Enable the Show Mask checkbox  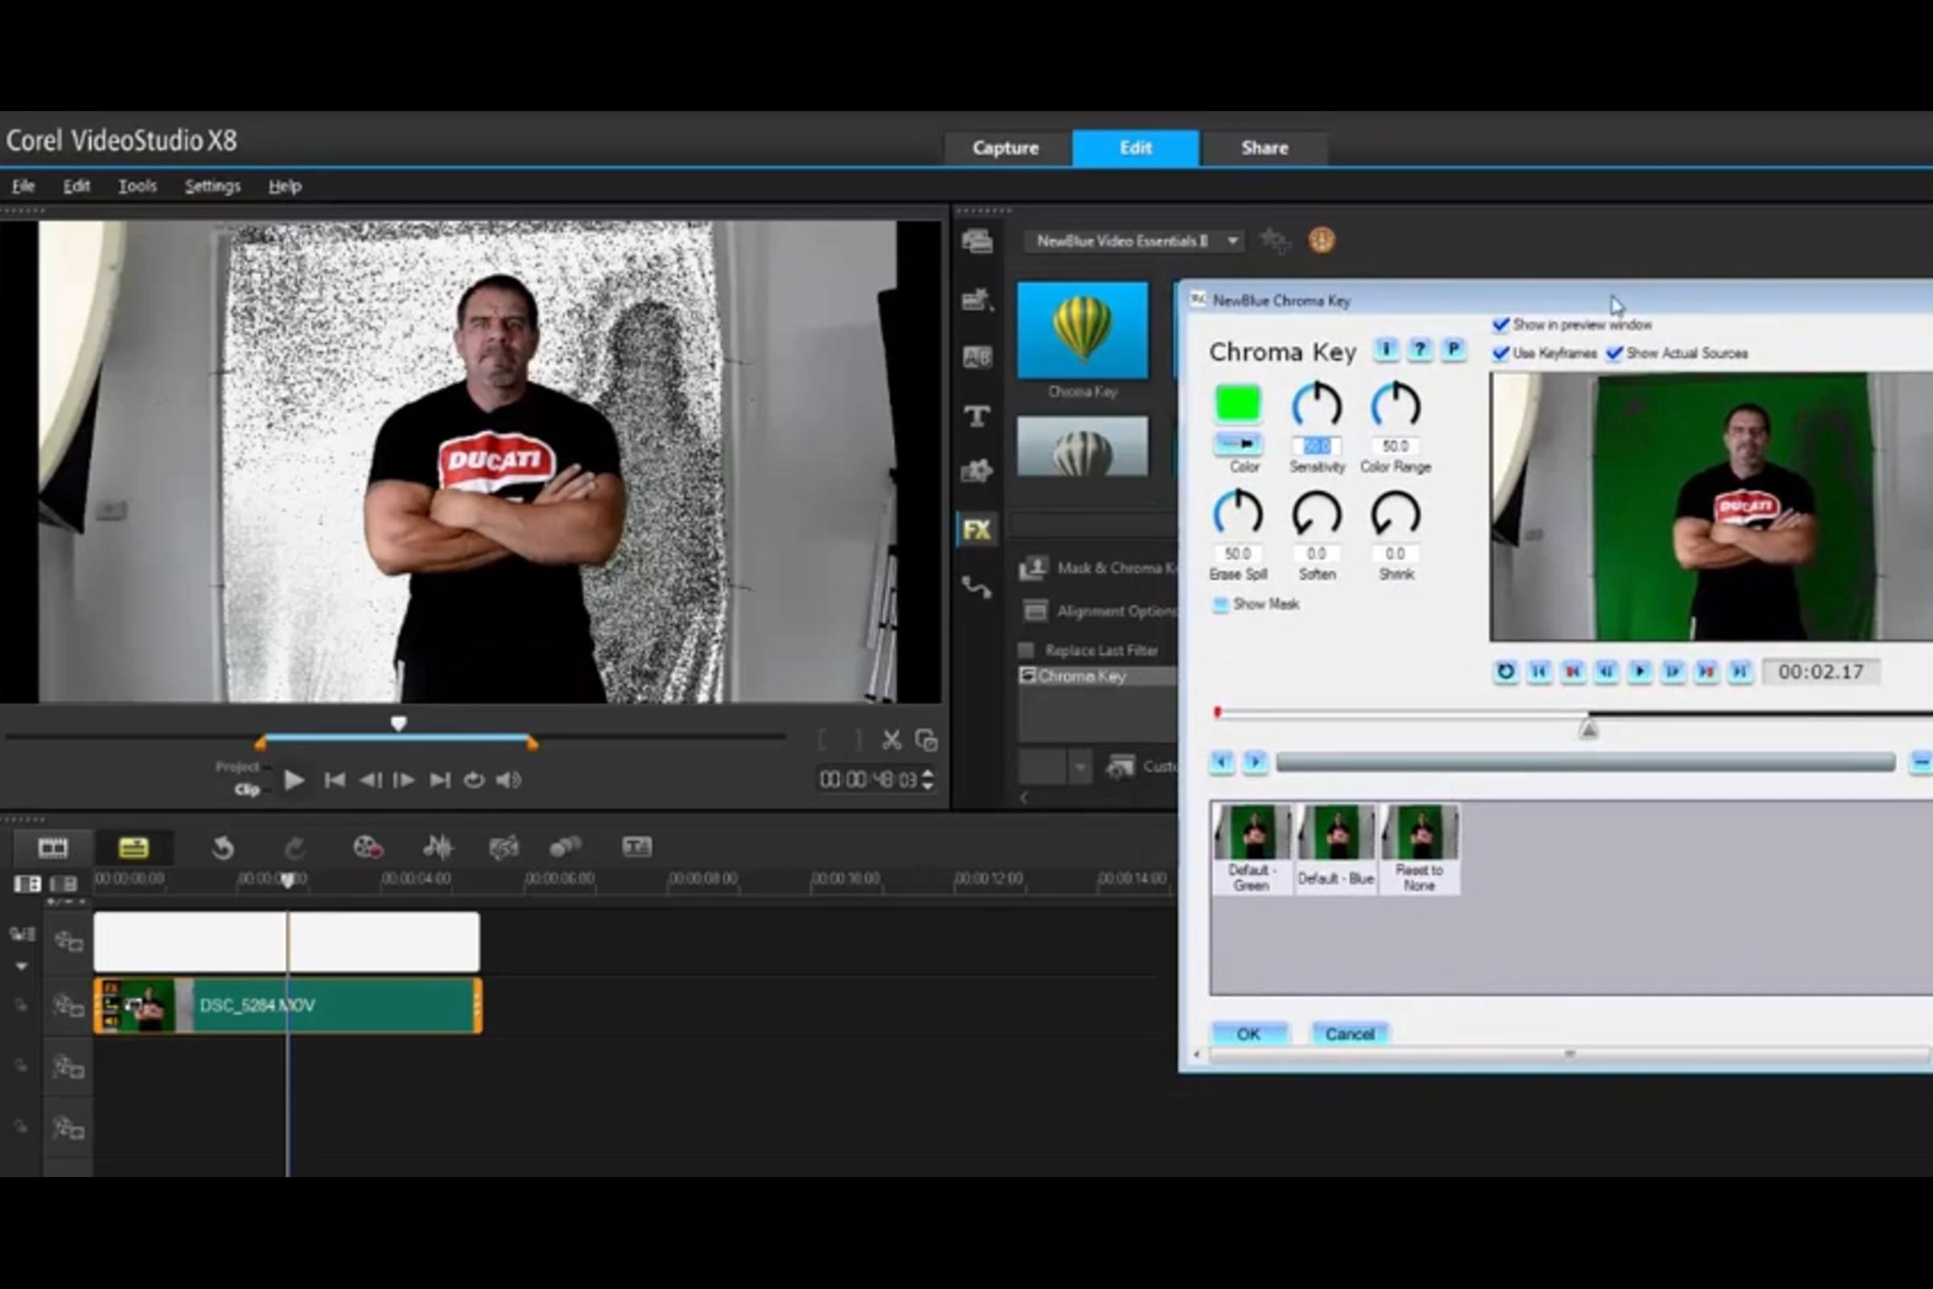1220,604
